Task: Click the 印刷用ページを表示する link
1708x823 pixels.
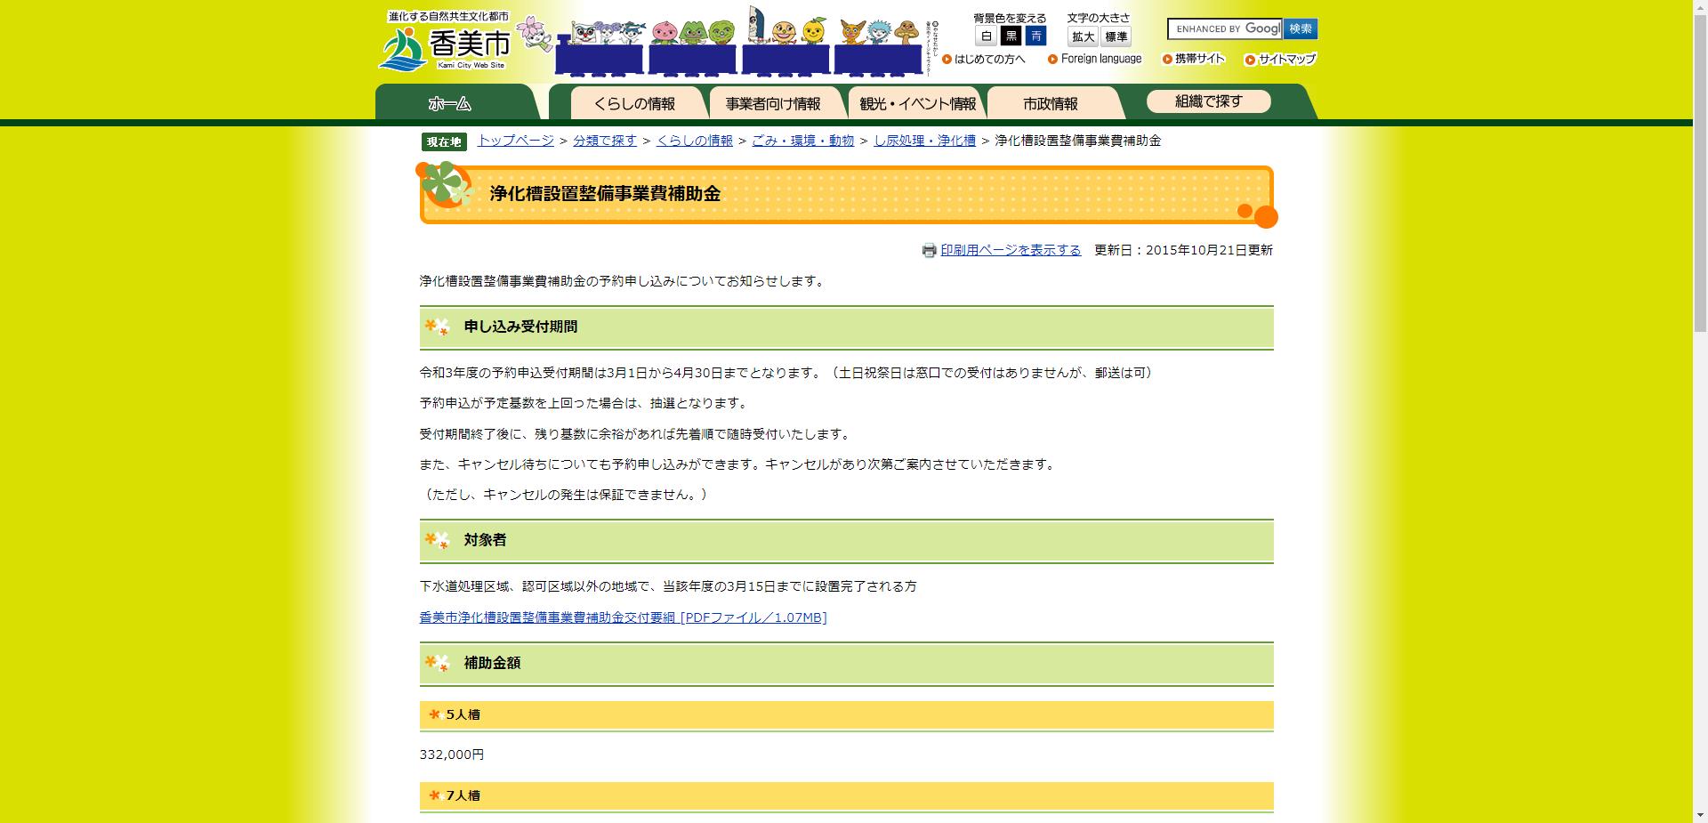Action: click(1010, 250)
